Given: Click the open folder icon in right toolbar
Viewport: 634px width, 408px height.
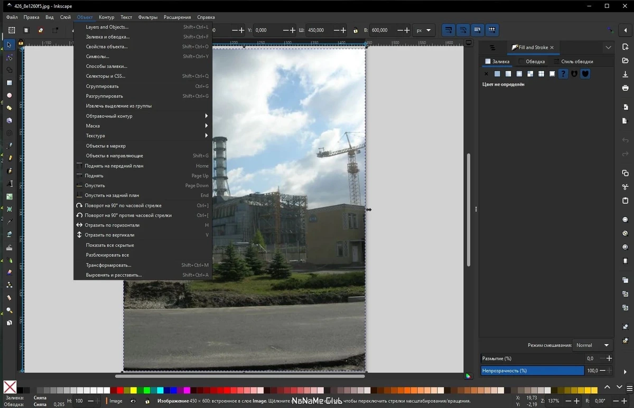Looking at the screenshot, I should tap(626, 61).
